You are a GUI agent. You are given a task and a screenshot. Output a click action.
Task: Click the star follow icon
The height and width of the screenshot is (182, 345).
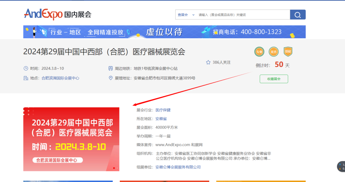pos(208,62)
